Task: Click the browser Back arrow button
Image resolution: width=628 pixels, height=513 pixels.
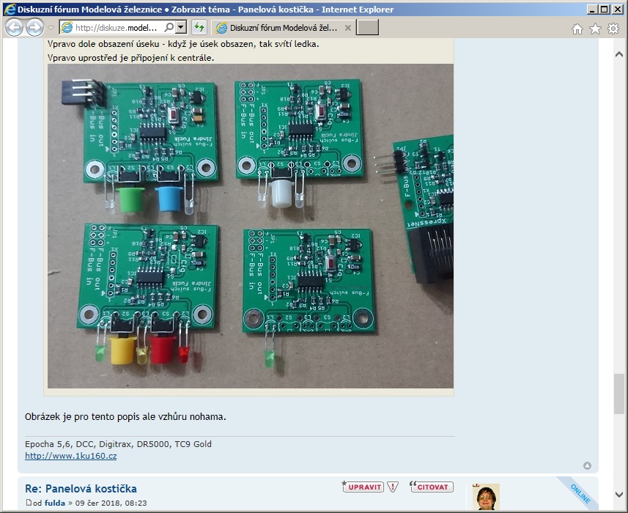Action: coord(14,28)
